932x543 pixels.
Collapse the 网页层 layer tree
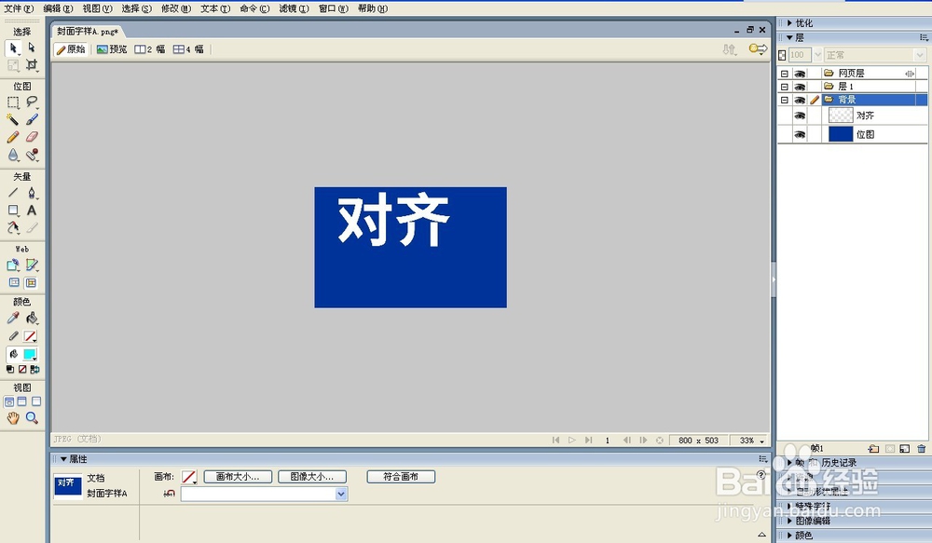[x=785, y=74]
